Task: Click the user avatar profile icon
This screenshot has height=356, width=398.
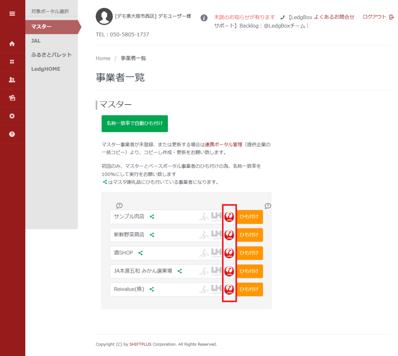Action: tap(104, 16)
